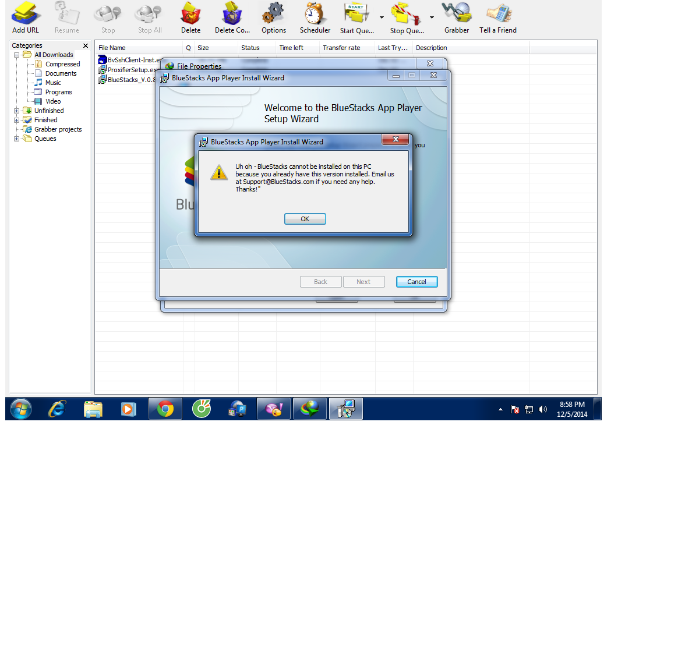This screenshot has width=685, height=652.
Task: Switch to the installer taskbar icon
Action: (346, 409)
